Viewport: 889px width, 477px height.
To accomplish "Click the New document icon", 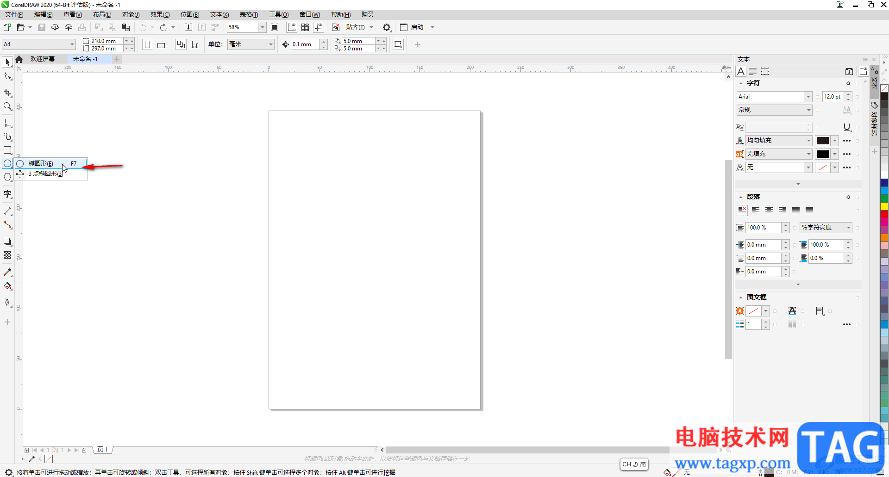I will [x=7, y=27].
